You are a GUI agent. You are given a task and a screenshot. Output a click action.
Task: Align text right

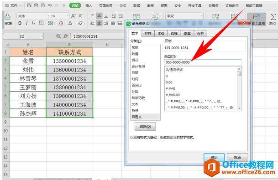coord(106,23)
